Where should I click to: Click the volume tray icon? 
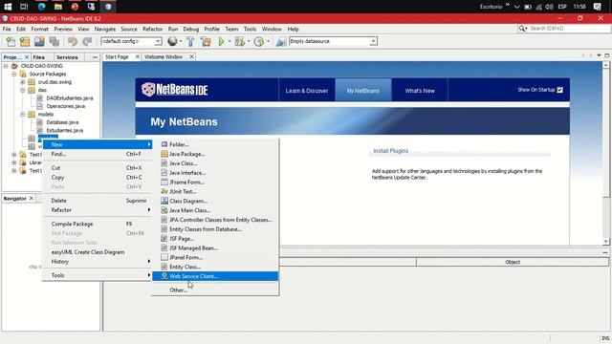[549, 7]
